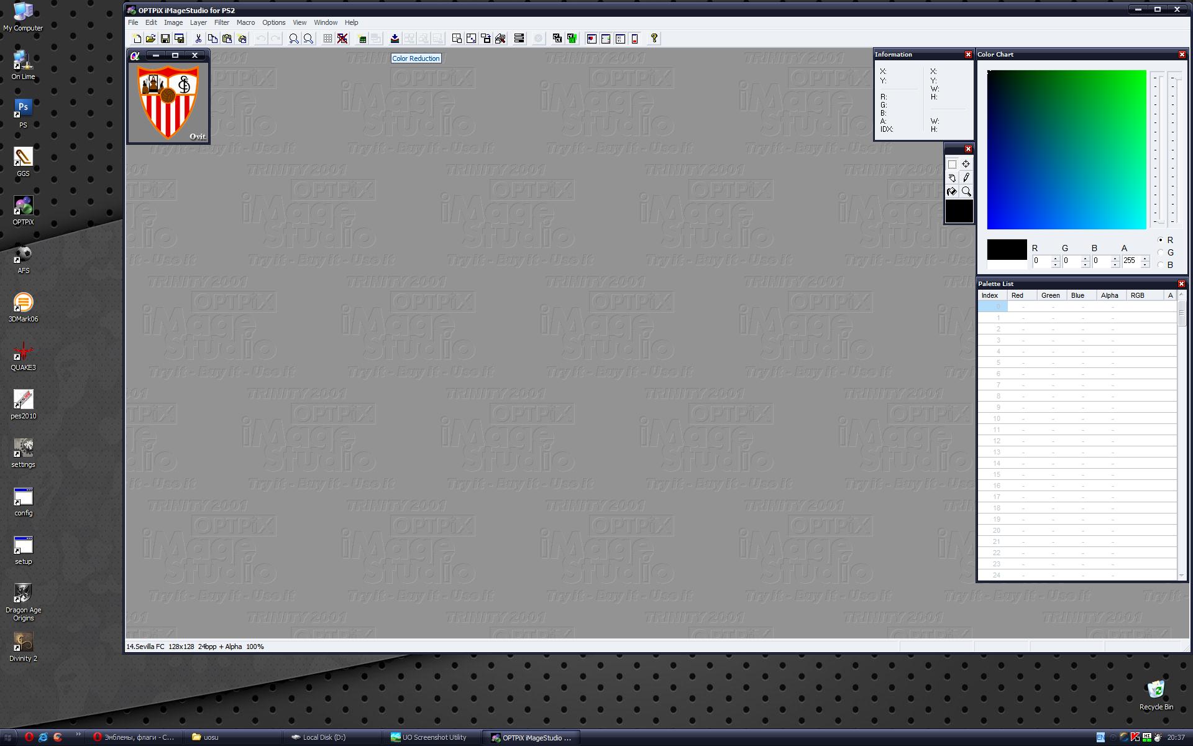Increase the B value with up stepper
This screenshot has height=746, width=1193.
(x=1115, y=258)
